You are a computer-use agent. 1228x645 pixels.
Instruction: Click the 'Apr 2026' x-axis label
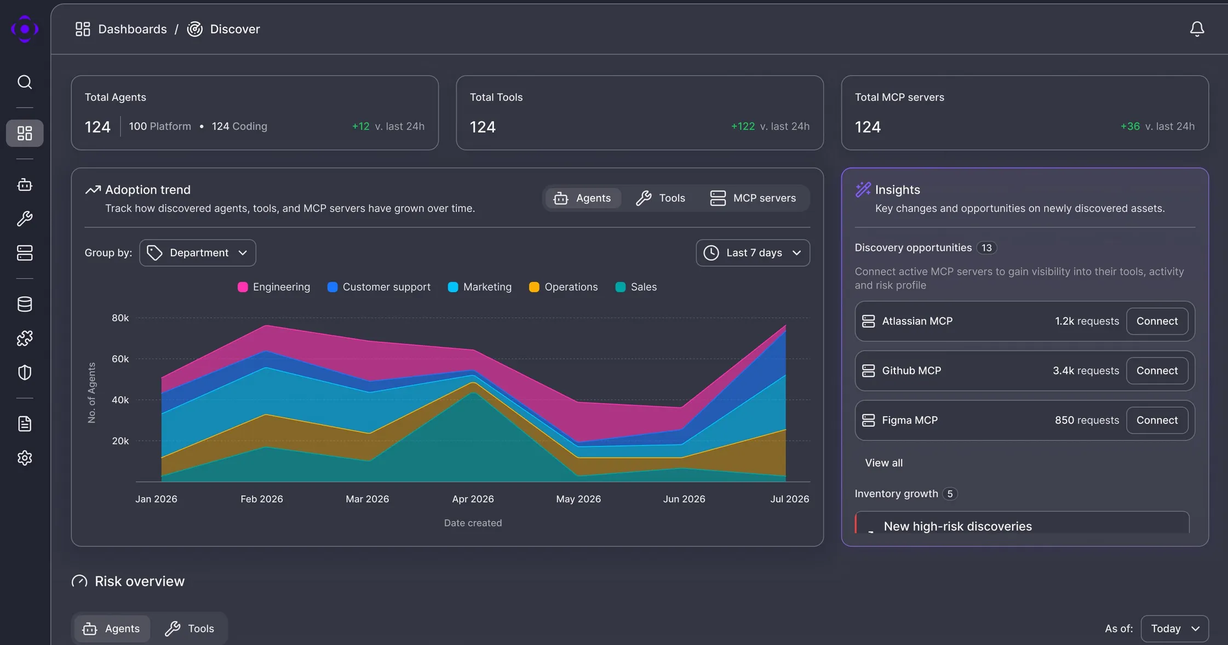[x=473, y=499]
